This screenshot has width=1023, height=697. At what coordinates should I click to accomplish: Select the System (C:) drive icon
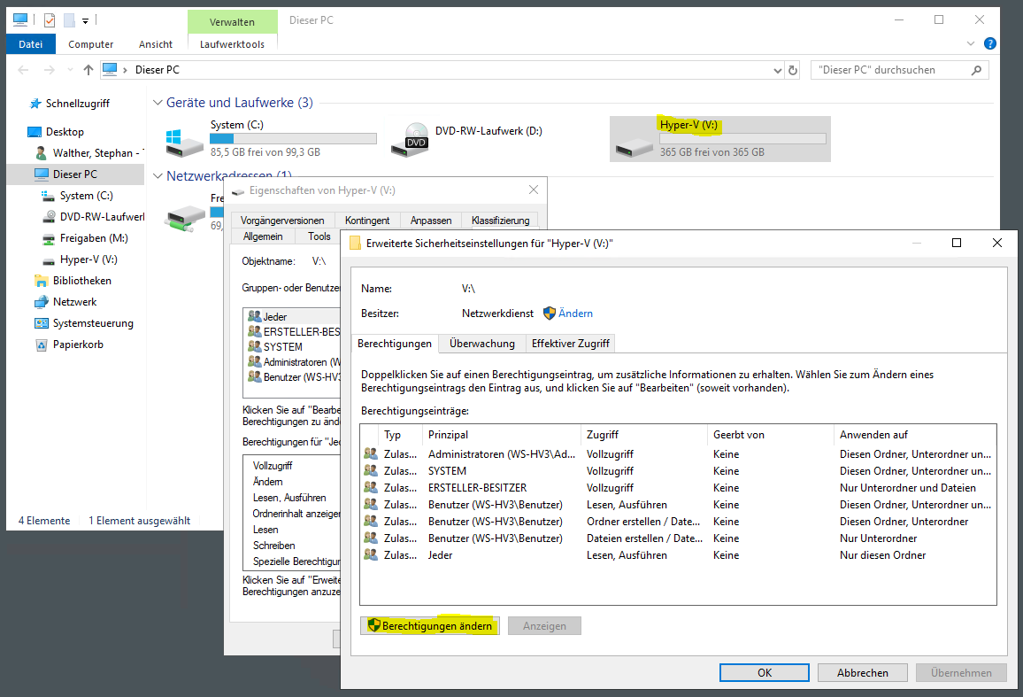point(184,143)
